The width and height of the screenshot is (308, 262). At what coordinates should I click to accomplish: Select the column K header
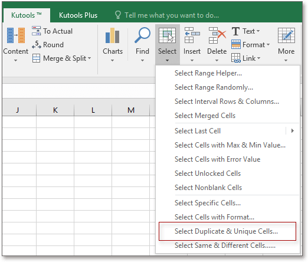point(55,110)
